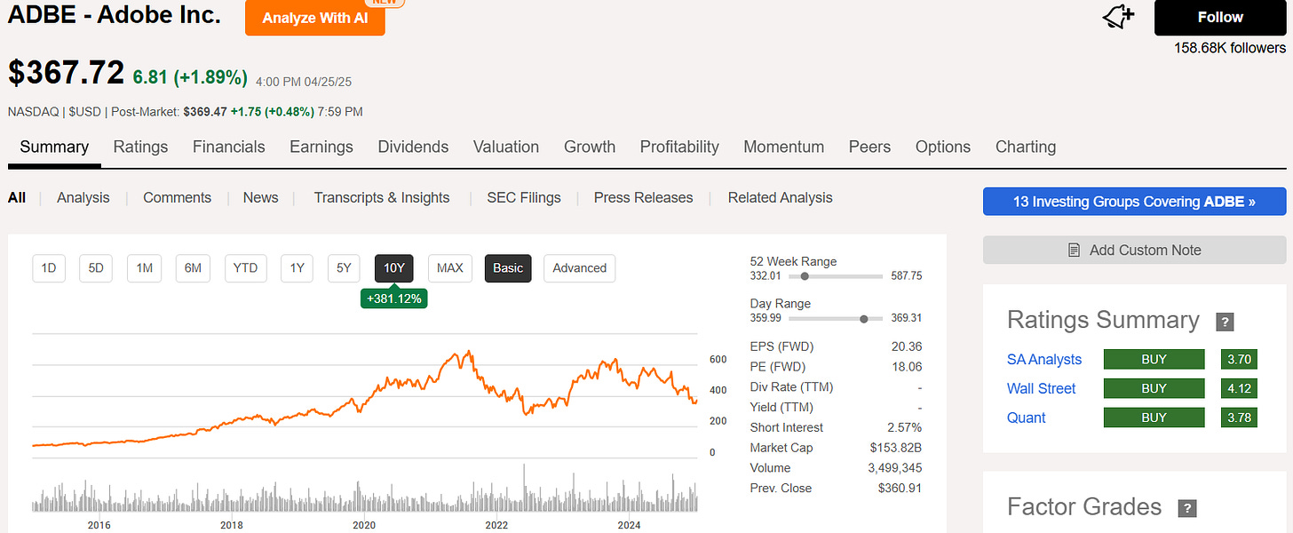The width and height of the screenshot is (1293, 533).
Task: Click the Day Range slider marker
Action: [864, 318]
